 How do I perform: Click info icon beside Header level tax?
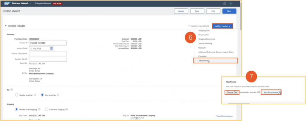point(35,95)
